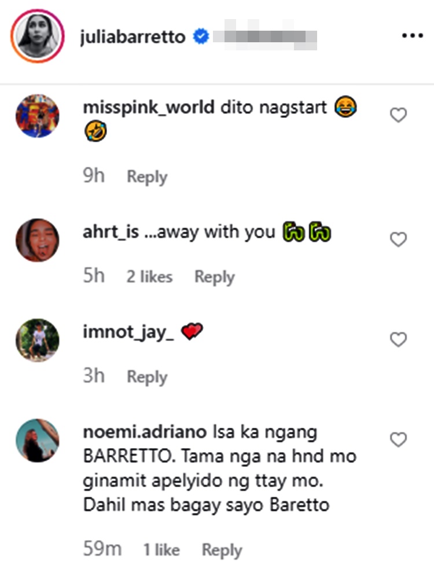Like noemi.adriano's comment with heart icon
Image resolution: width=434 pixels, height=587 pixels.
click(x=399, y=439)
